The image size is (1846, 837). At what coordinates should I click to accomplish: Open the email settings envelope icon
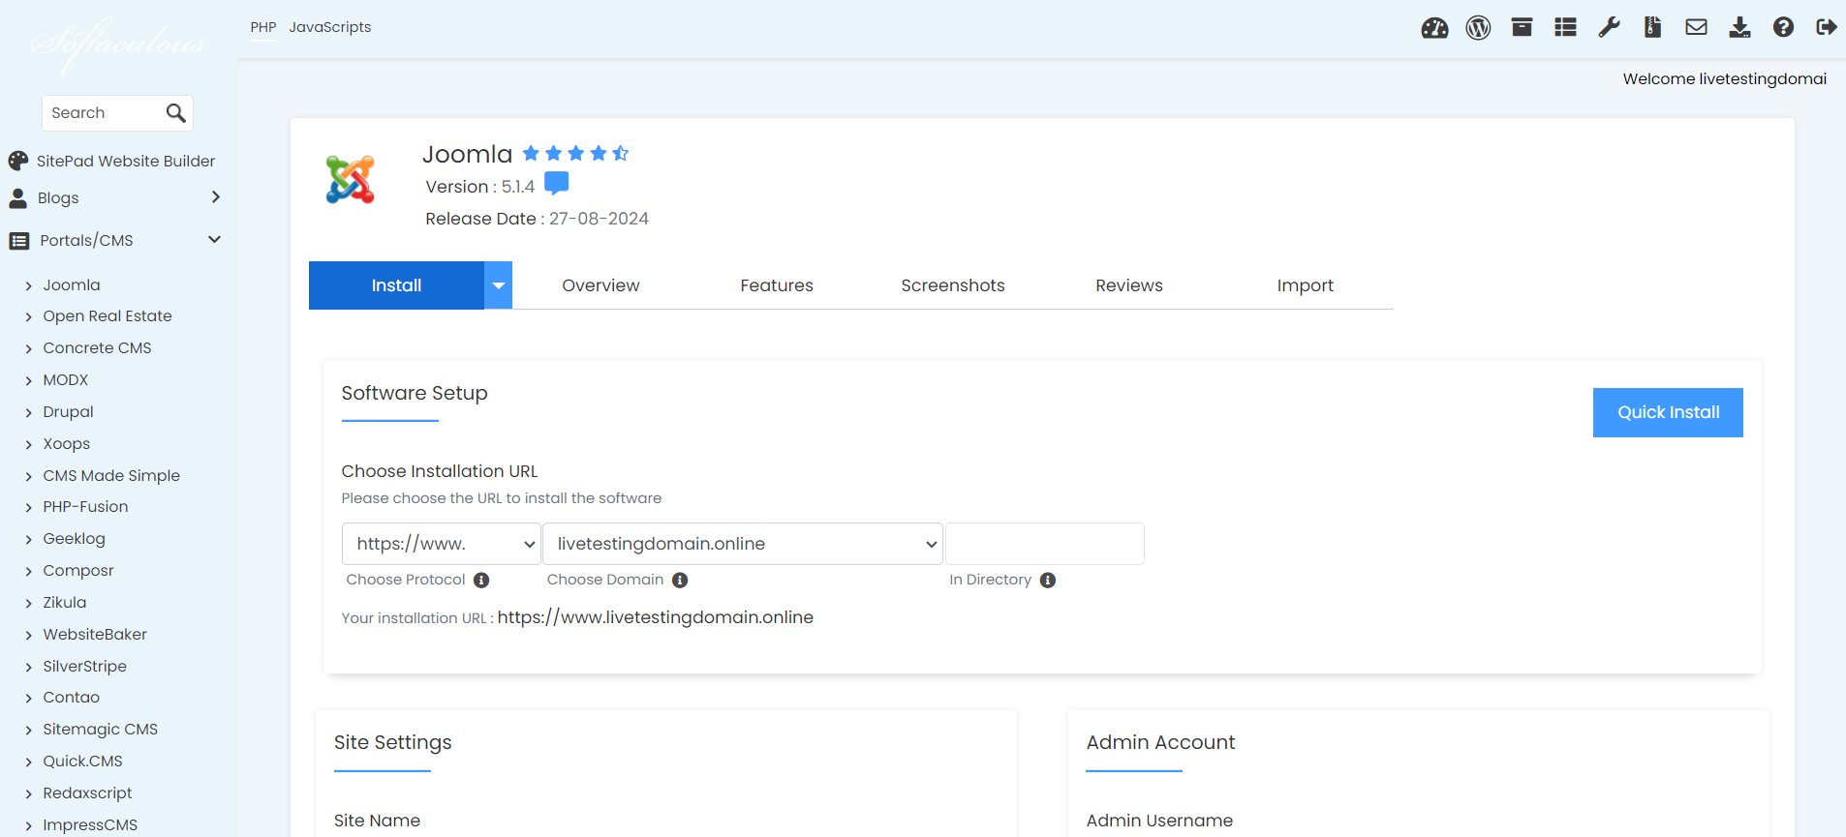click(x=1696, y=27)
